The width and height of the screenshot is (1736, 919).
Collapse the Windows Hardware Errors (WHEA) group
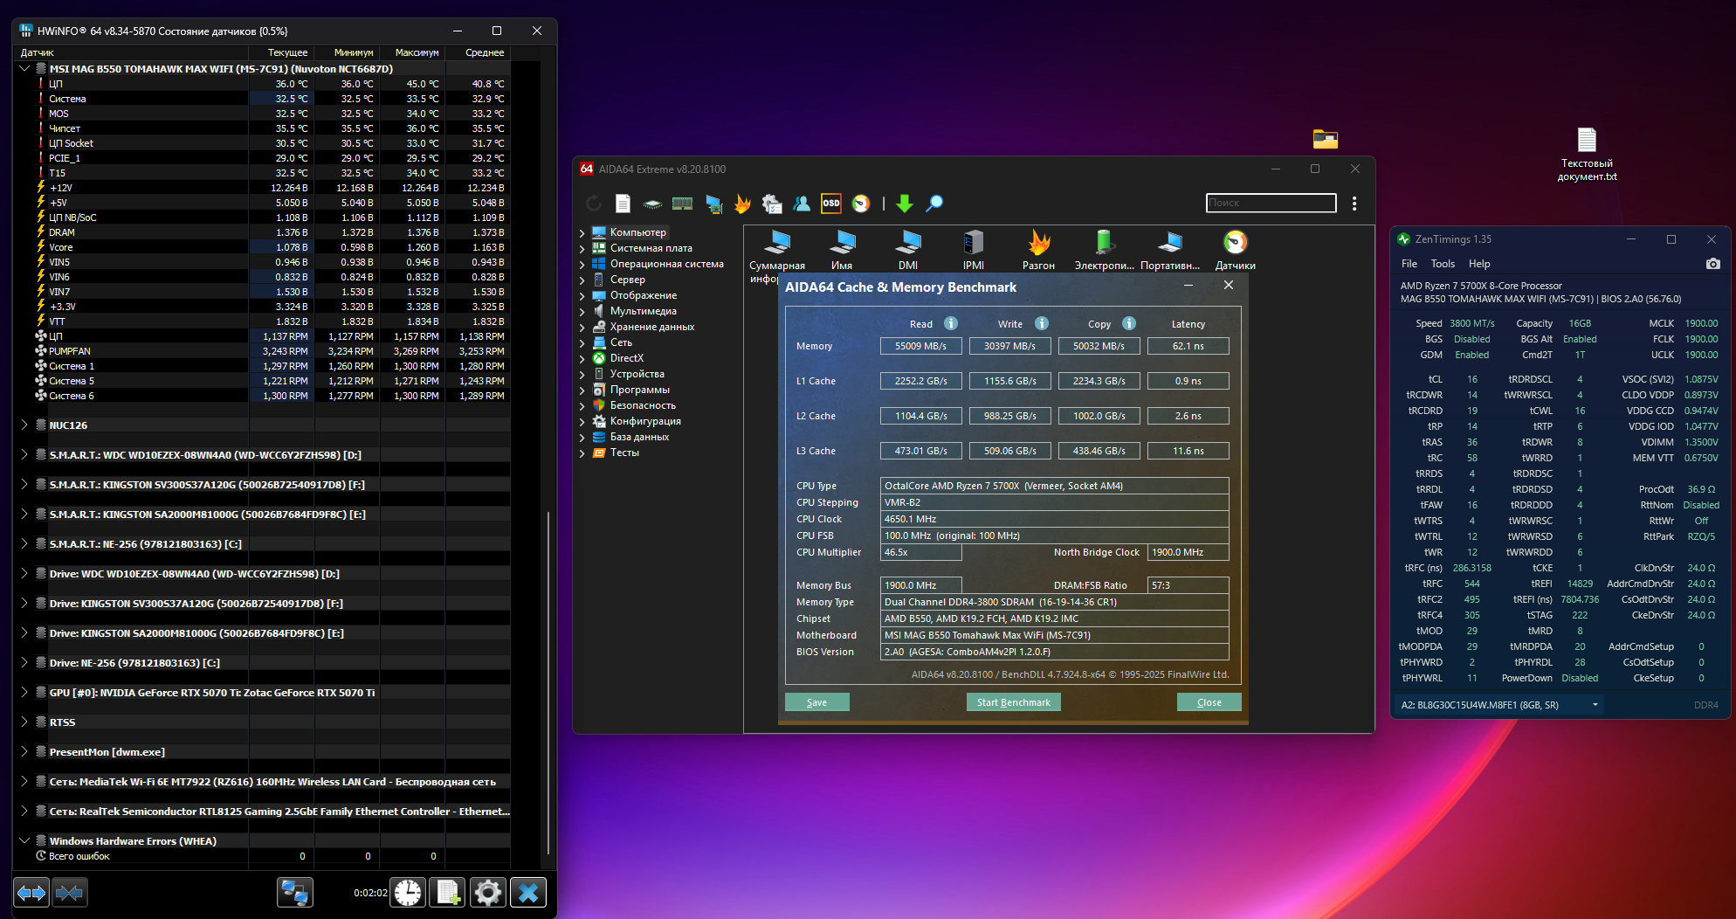click(24, 841)
